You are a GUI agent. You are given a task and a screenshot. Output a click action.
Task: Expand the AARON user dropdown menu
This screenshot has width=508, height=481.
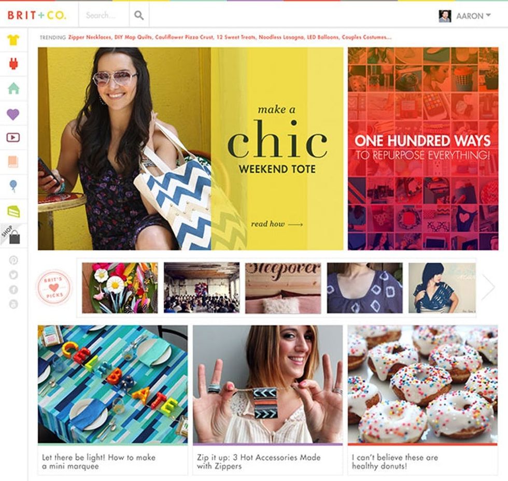pyautogui.click(x=464, y=16)
